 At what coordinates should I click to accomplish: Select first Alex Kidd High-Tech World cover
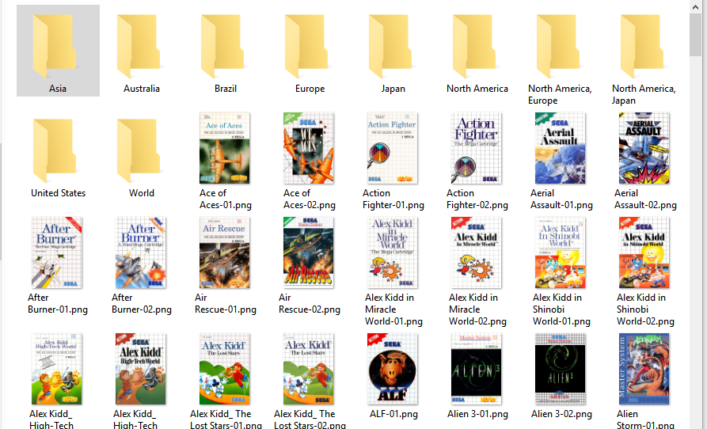[57, 369]
